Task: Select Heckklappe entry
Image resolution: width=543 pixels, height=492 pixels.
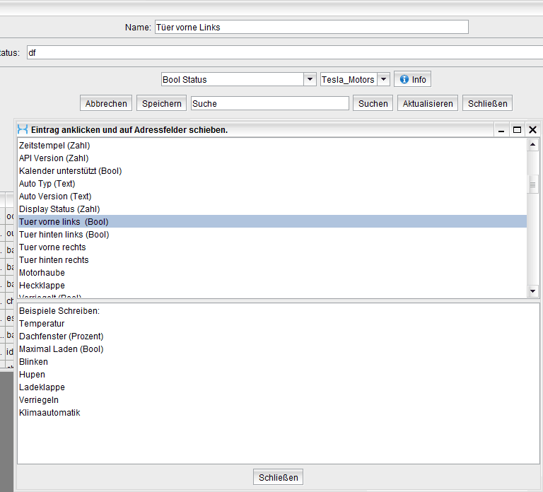Action: [272, 286]
